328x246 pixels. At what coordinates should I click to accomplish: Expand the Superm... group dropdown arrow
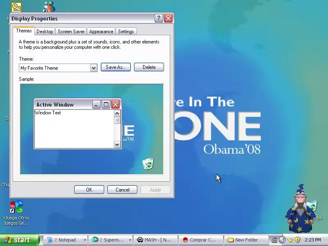[130, 240]
